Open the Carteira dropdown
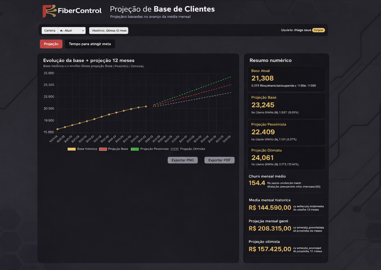381x270 pixels. click(x=72, y=31)
